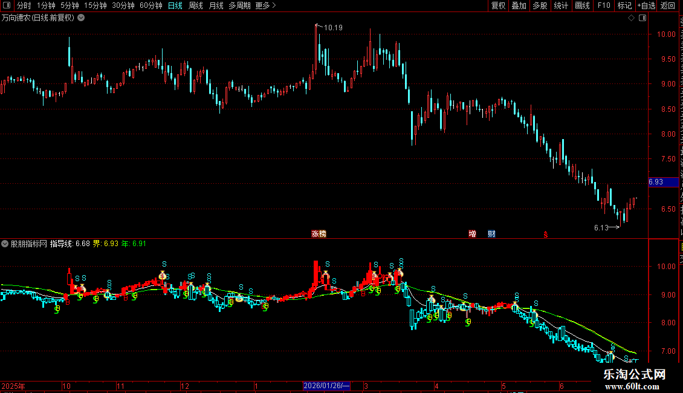The image size is (683, 393).
Task: Switch to 5分钟 period
Action: (x=70, y=5)
